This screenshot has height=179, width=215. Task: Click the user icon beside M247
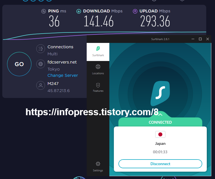pyautogui.click(x=41, y=85)
